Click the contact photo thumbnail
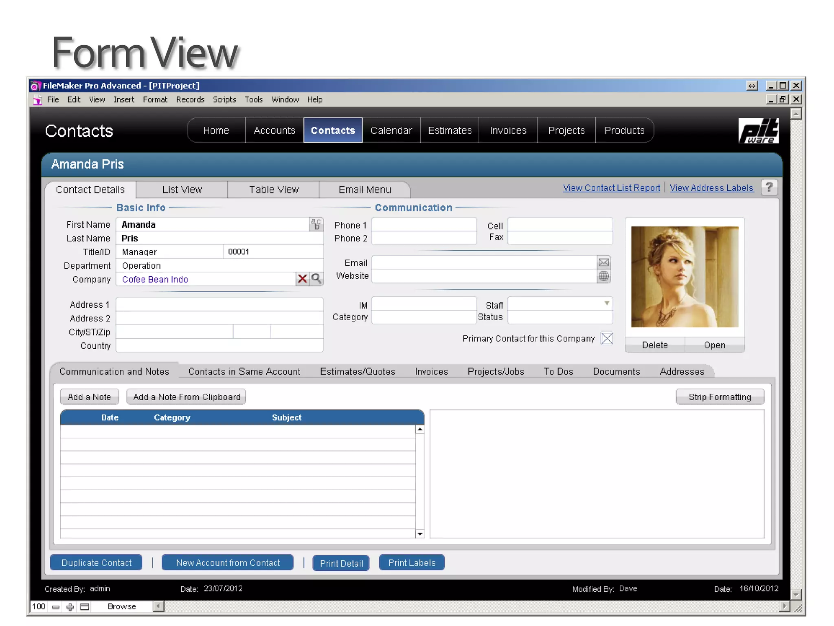834x626 pixels. pyautogui.click(x=685, y=277)
